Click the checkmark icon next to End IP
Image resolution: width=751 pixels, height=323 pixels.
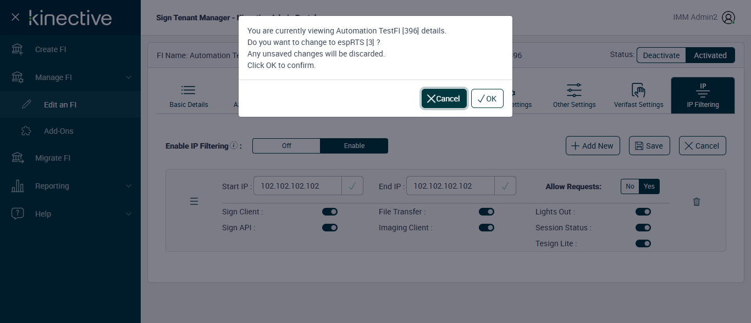(505, 186)
